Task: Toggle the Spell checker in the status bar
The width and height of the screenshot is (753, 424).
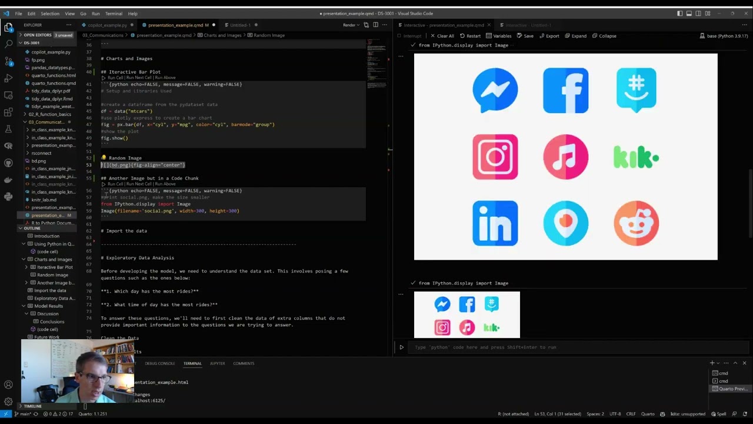Action: 718,414
